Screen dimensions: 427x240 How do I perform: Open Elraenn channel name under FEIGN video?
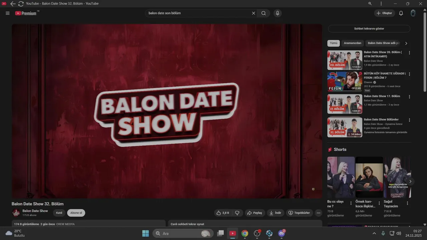tap(368, 82)
